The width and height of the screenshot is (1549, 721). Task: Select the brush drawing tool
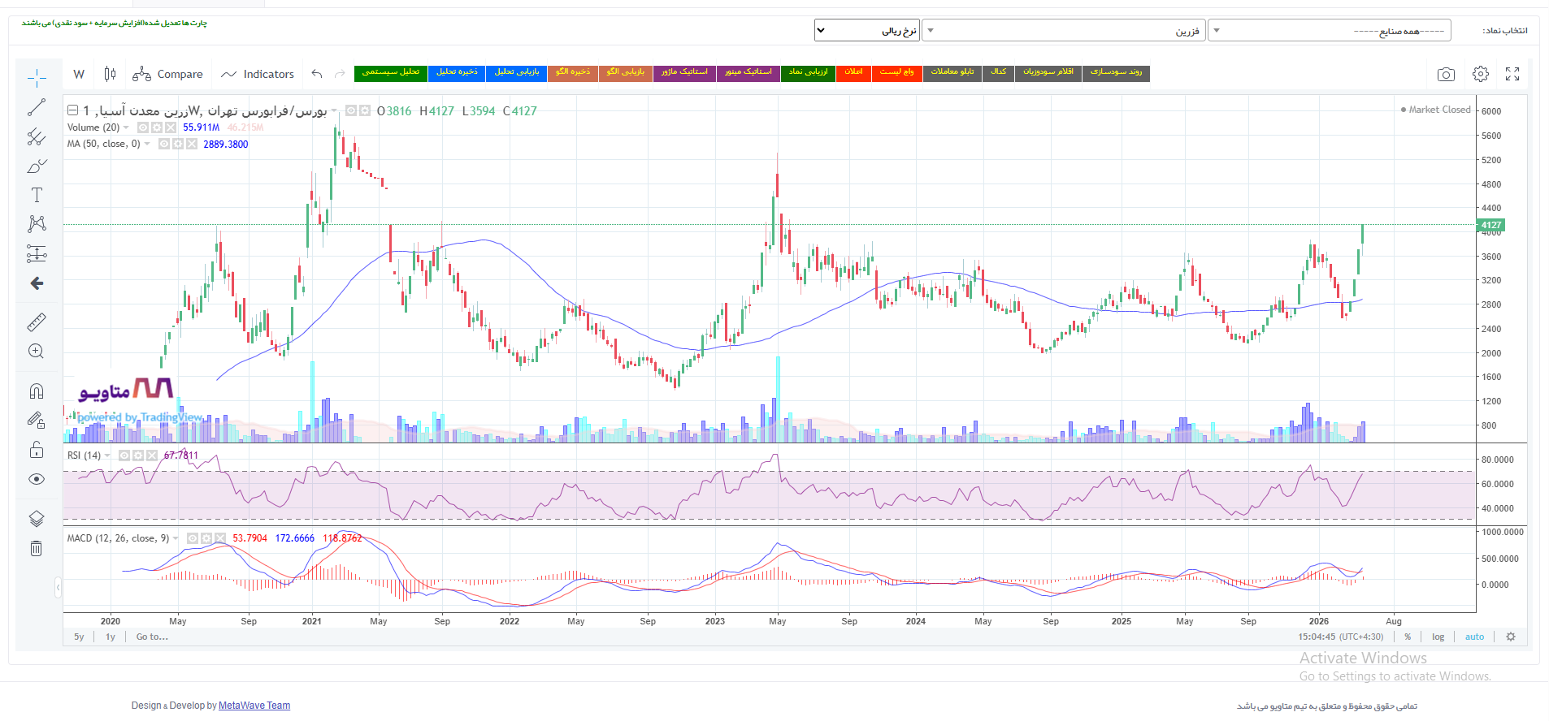click(x=37, y=166)
